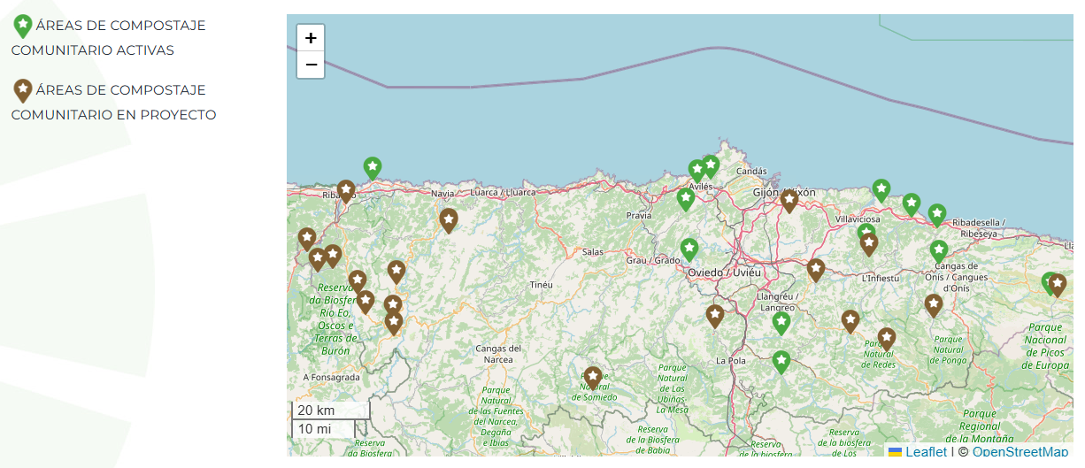Click the brown marker at Ribadeo
1085x468 pixels.
346,190
